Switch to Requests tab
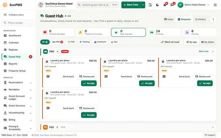This screenshot has height=138, width=221. pos(184,19)
